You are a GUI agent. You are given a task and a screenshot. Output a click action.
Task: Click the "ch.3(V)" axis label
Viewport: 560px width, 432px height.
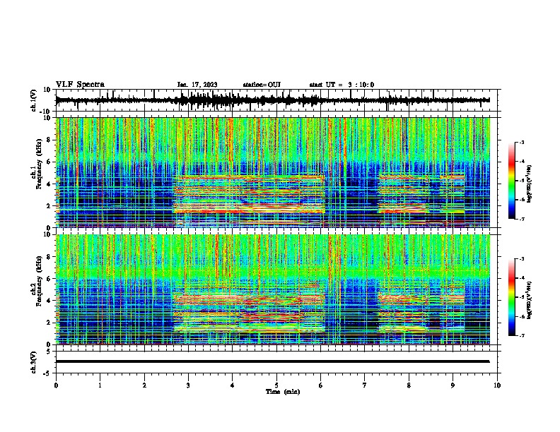(34, 362)
